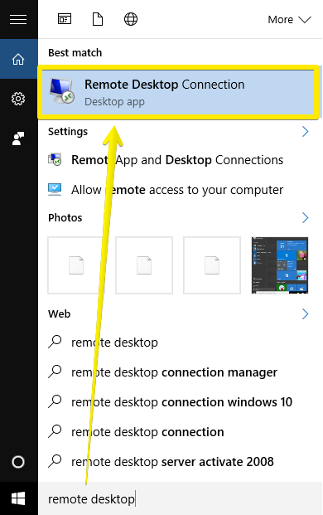Image resolution: width=323 pixels, height=515 pixels.
Task: Select the Home icon in the sidebar
Action: pos(18,59)
